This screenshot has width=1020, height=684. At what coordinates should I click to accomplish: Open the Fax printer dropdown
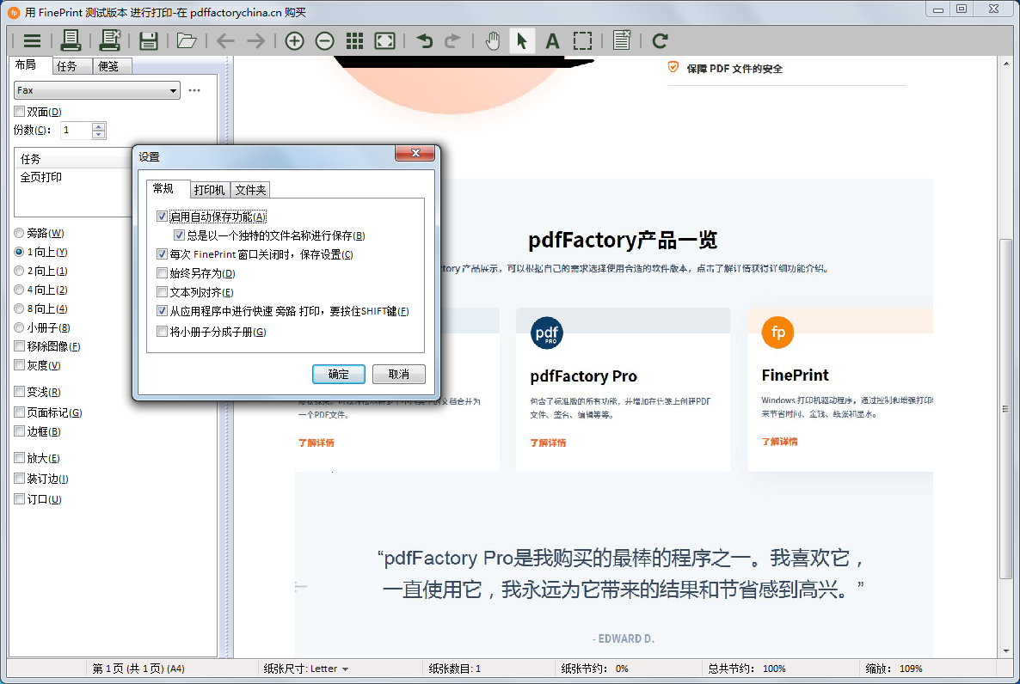click(x=97, y=90)
